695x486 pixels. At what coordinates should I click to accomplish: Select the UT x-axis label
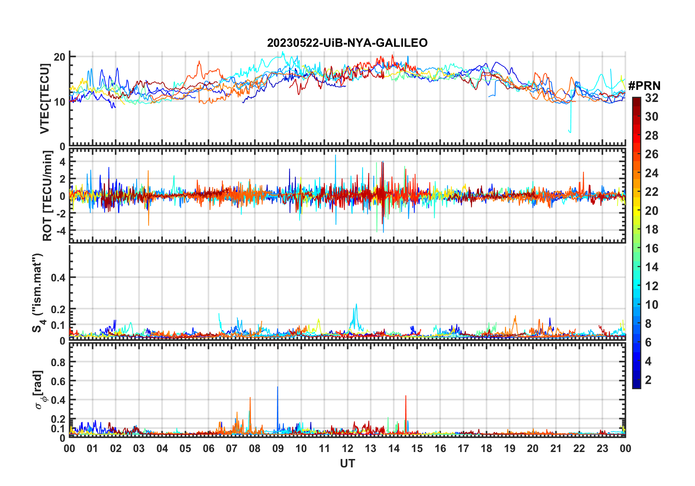coord(347,463)
